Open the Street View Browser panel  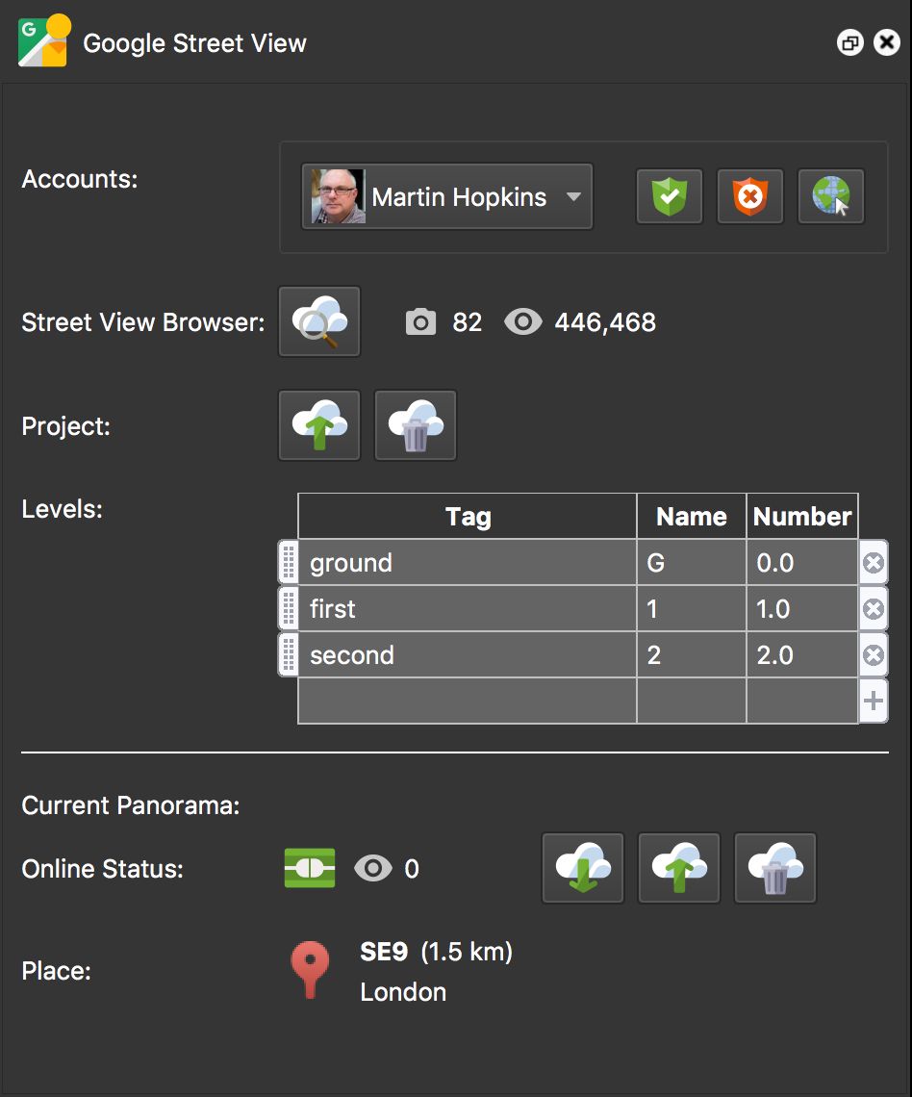(318, 321)
